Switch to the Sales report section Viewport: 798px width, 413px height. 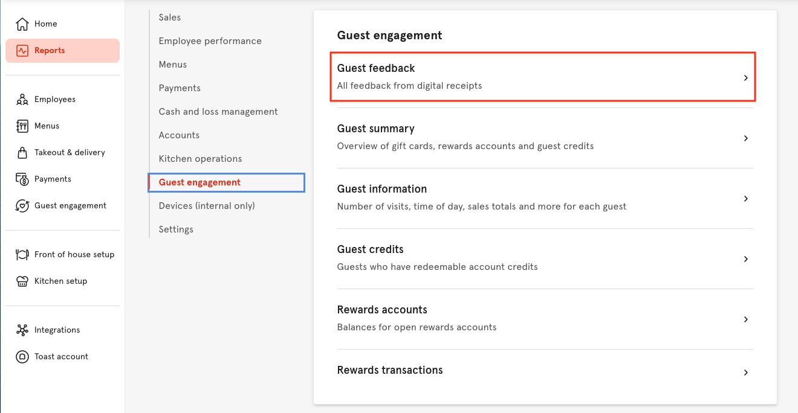tap(169, 17)
